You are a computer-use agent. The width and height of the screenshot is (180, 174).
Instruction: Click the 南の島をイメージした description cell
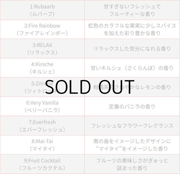pos(132,145)
